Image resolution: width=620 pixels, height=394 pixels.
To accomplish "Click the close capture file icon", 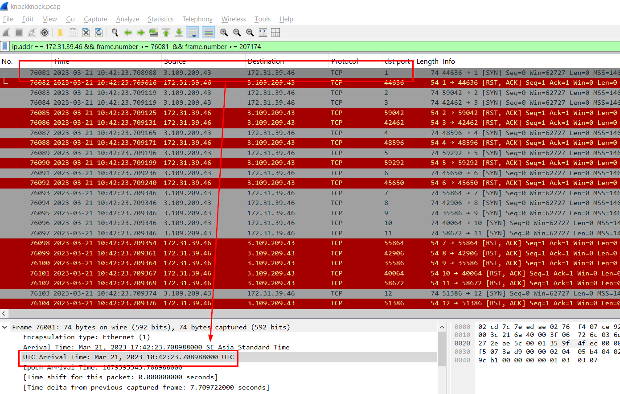I will pos(86,33).
